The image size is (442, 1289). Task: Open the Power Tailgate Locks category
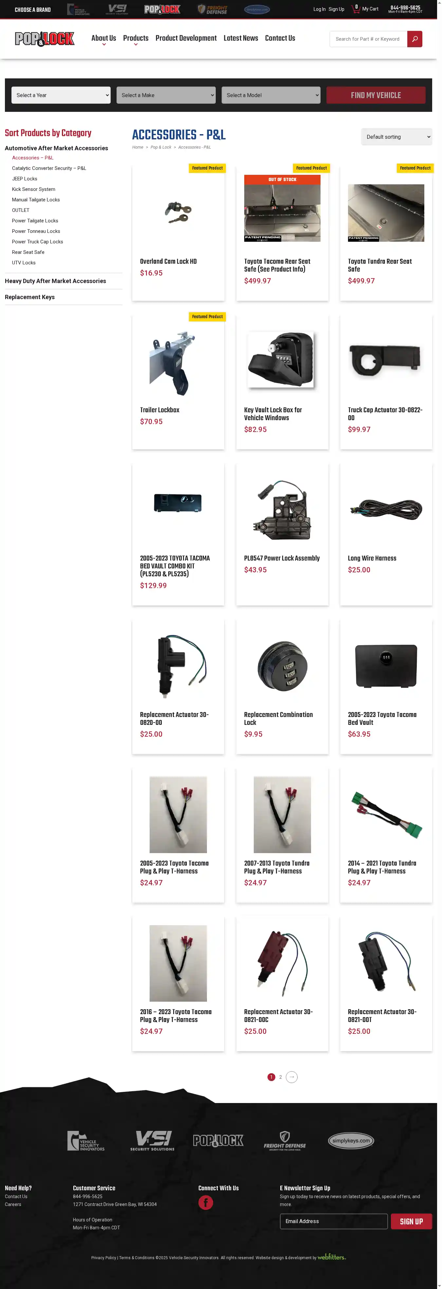point(35,221)
